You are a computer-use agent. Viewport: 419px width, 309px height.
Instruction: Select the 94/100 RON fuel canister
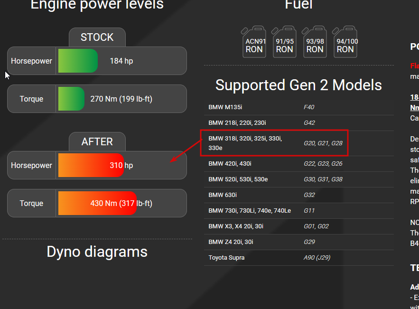click(x=345, y=42)
